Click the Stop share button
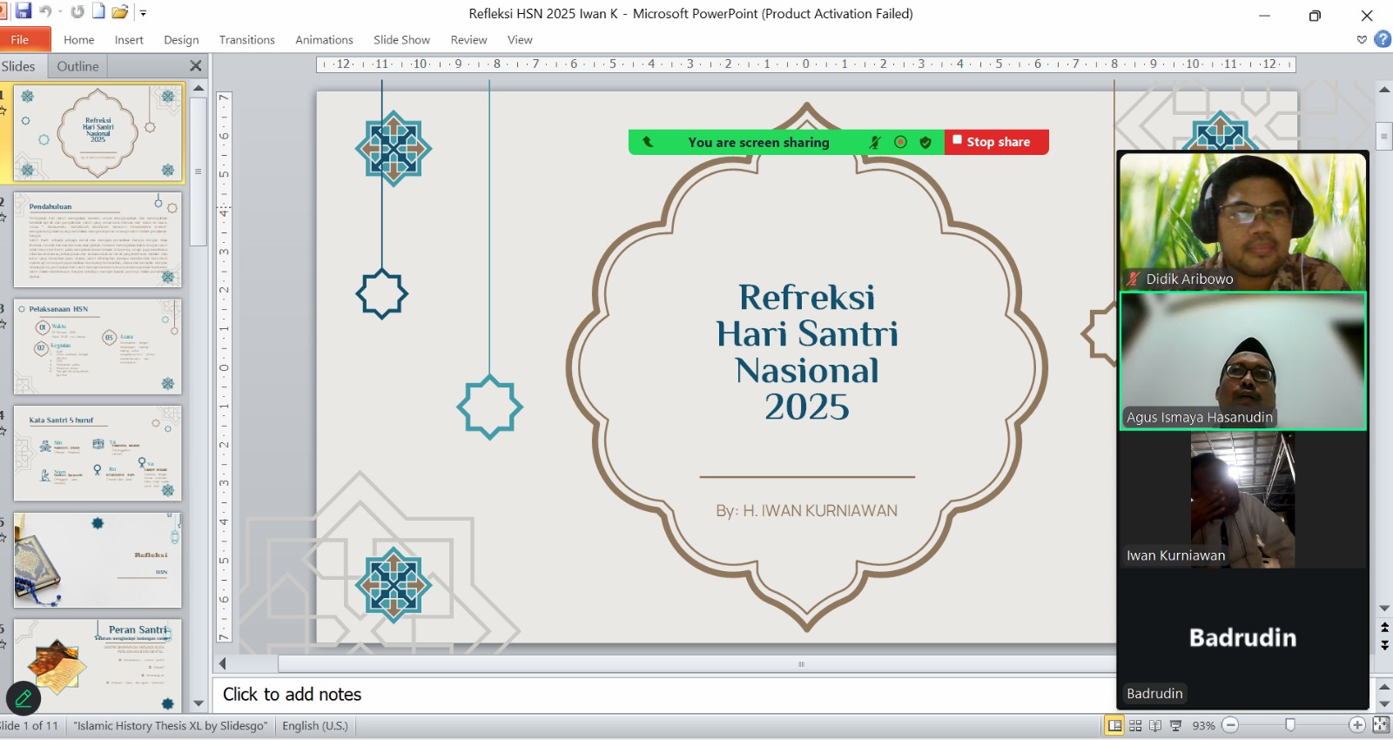Viewport: 1393px width, 740px height. (997, 142)
